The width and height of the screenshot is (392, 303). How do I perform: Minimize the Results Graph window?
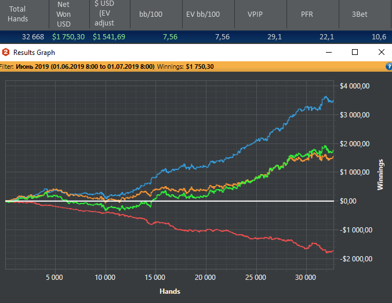329,53
